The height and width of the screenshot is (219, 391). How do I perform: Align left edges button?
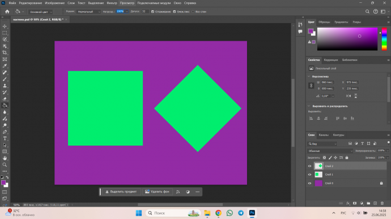coord(311,119)
